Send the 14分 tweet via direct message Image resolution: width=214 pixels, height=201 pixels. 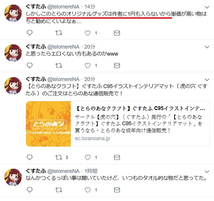pos(117,33)
